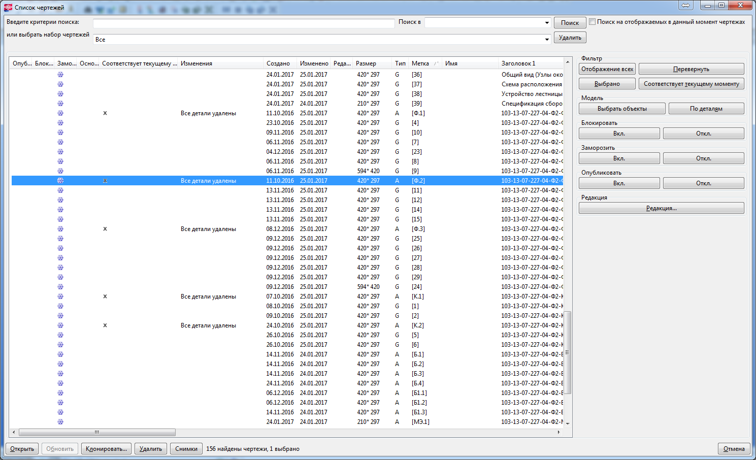Click the x mark in the [Ф.3] row
The image size is (756, 460).
[105, 229]
